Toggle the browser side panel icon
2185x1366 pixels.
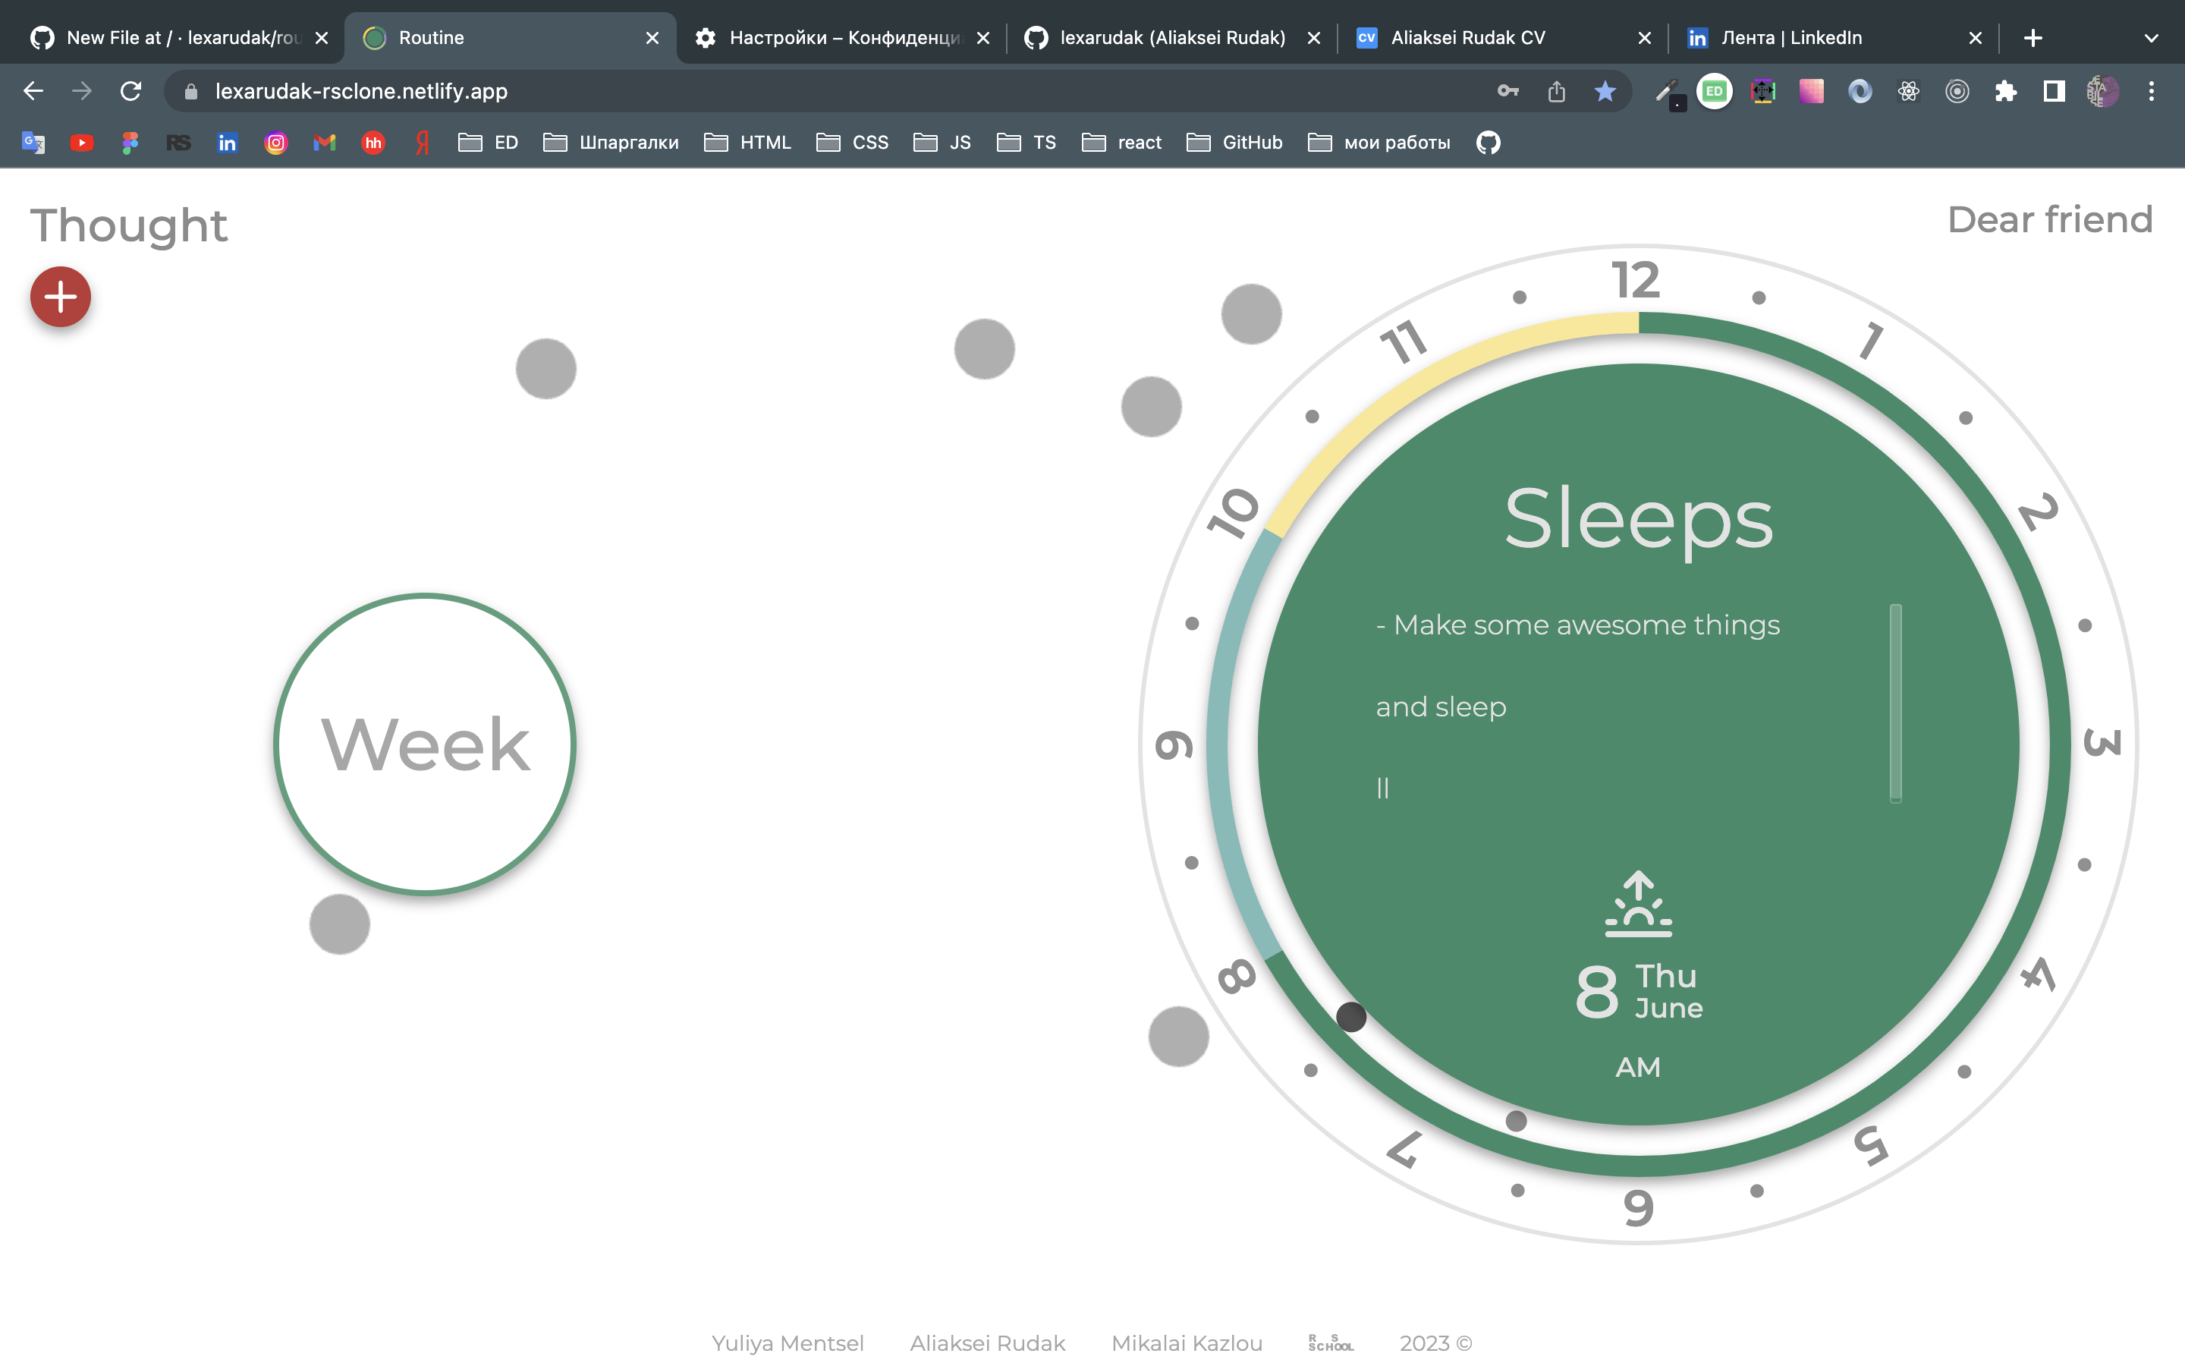click(x=2054, y=91)
